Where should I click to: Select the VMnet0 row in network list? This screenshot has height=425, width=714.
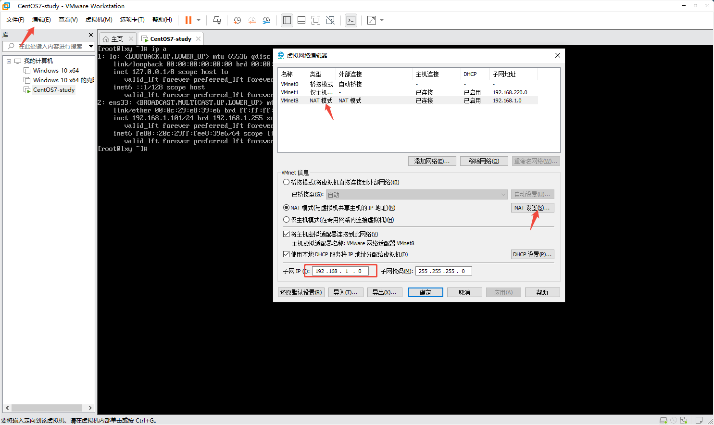[x=409, y=84]
